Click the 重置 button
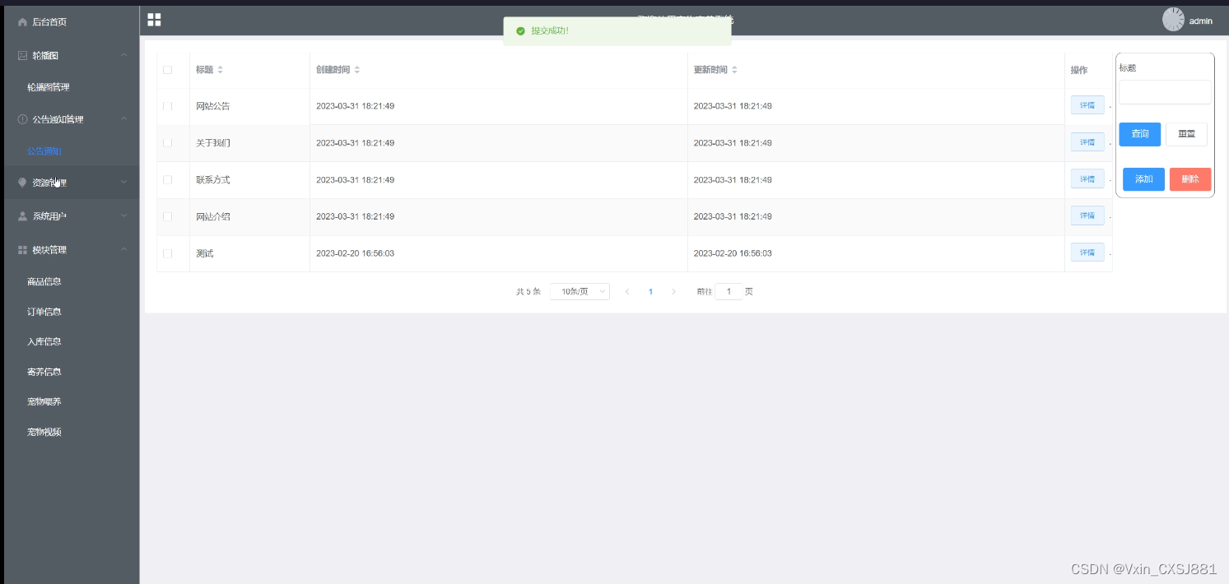The image size is (1229, 584). [1186, 134]
